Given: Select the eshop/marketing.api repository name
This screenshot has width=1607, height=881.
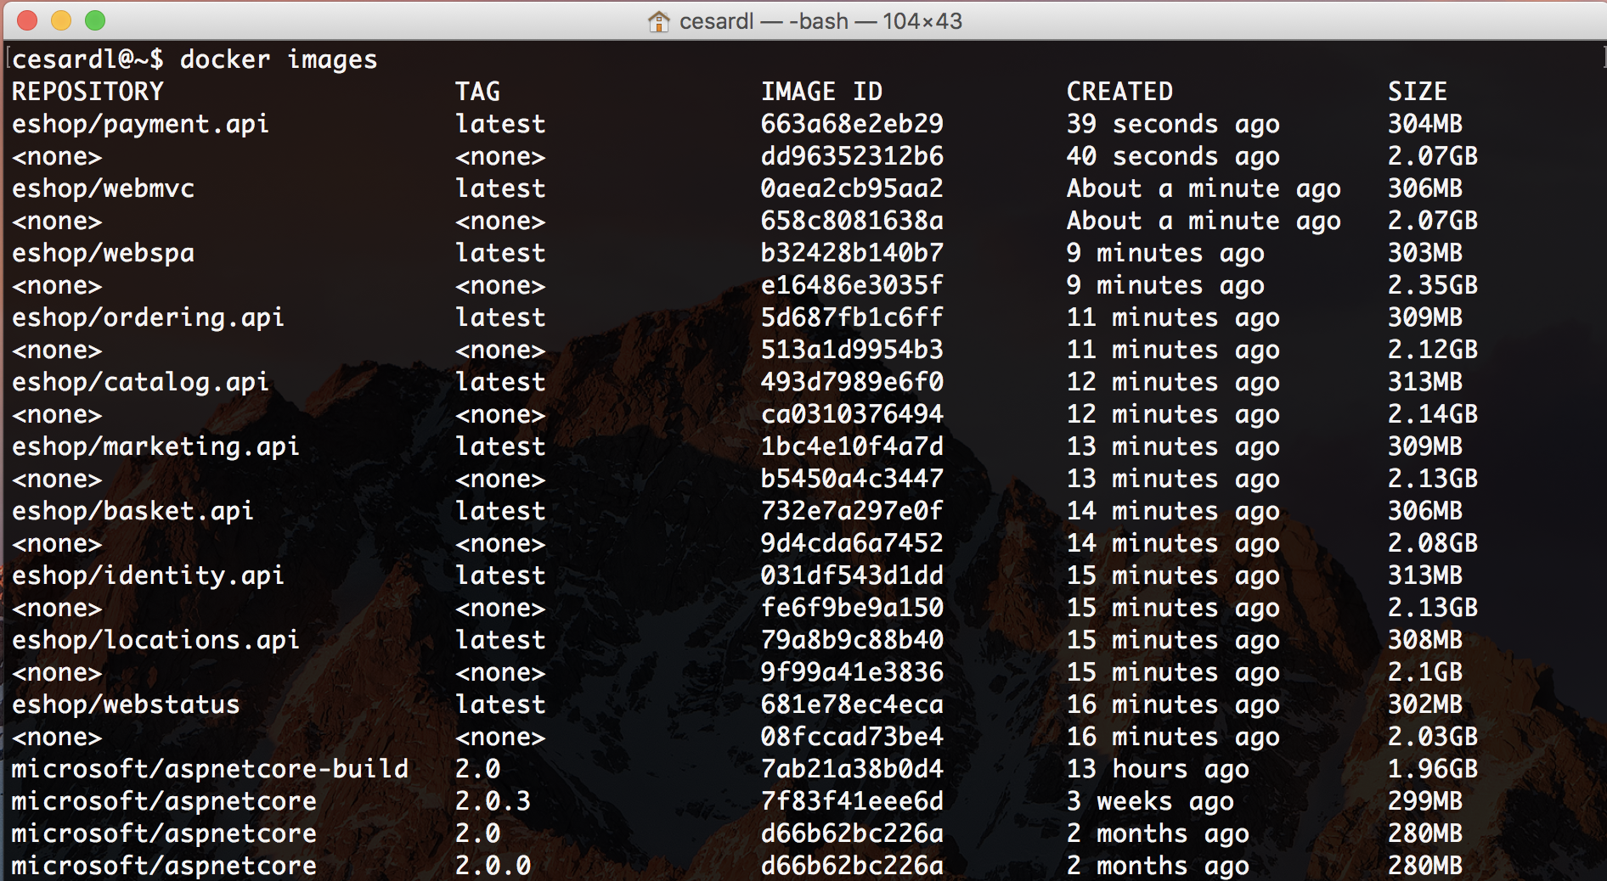Looking at the screenshot, I should [x=155, y=446].
